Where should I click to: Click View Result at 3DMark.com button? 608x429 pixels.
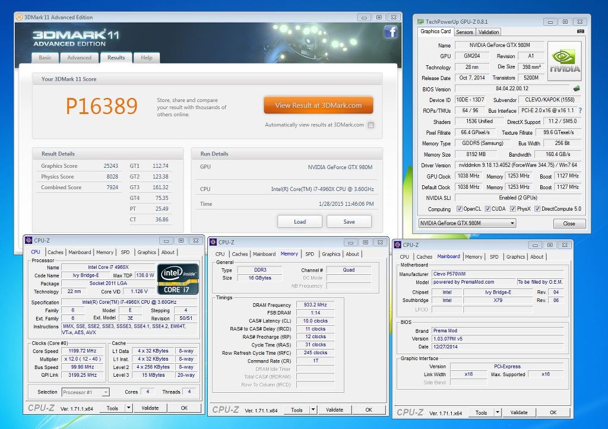pos(318,105)
